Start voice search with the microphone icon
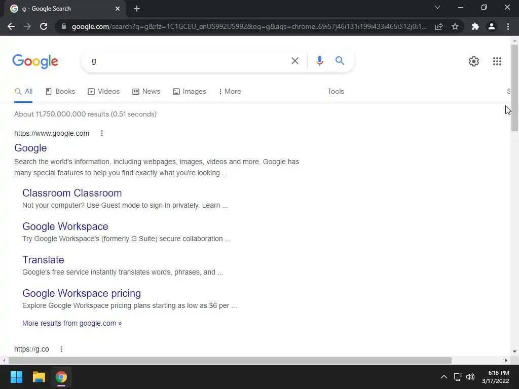Image resolution: width=519 pixels, height=389 pixels. (319, 61)
